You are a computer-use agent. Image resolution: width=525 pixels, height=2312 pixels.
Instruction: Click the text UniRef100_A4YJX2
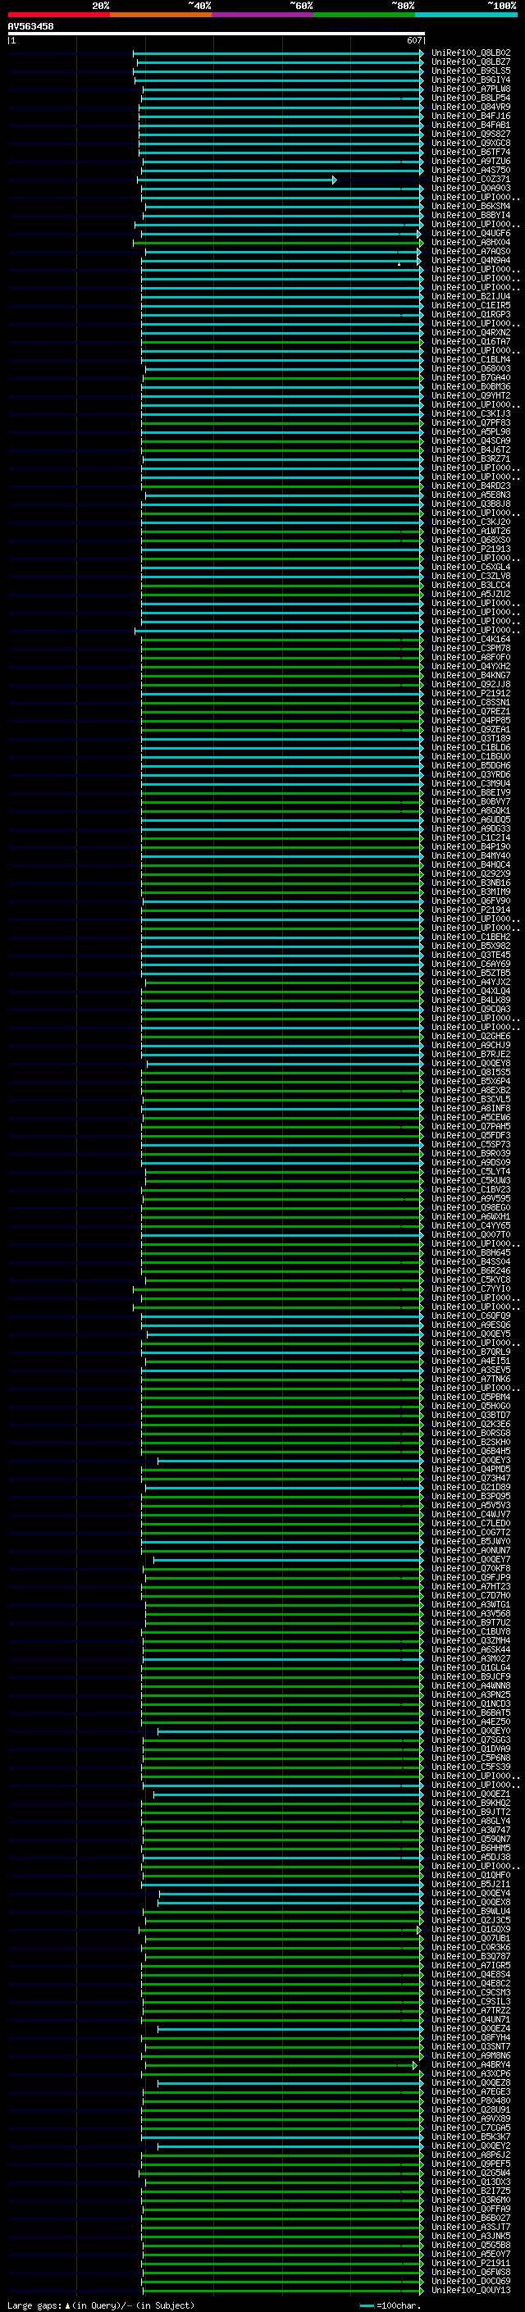pos(471,982)
